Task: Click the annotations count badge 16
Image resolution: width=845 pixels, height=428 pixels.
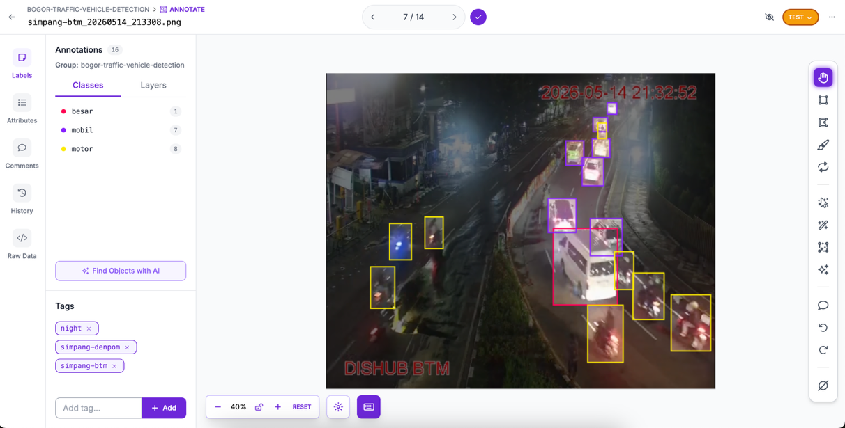Action: point(115,50)
